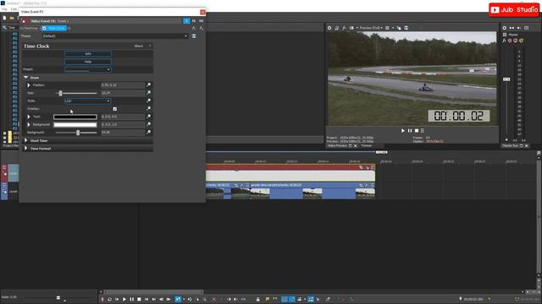Toggle animation for the Text color parameter
Viewport: 542px width, 304px height.
(x=149, y=117)
